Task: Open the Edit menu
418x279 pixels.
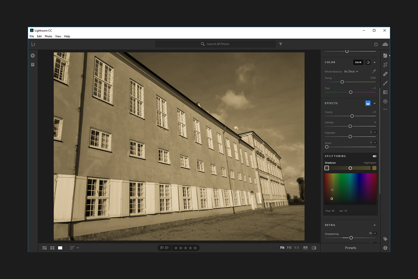Action: (x=39, y=36)
